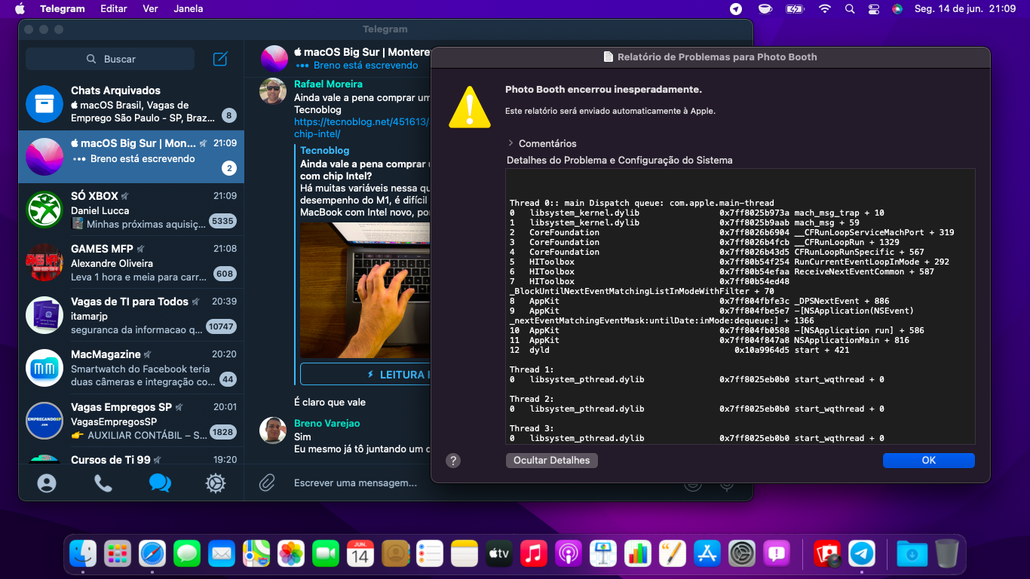Click the help question mark button

(x=453, y=461)
